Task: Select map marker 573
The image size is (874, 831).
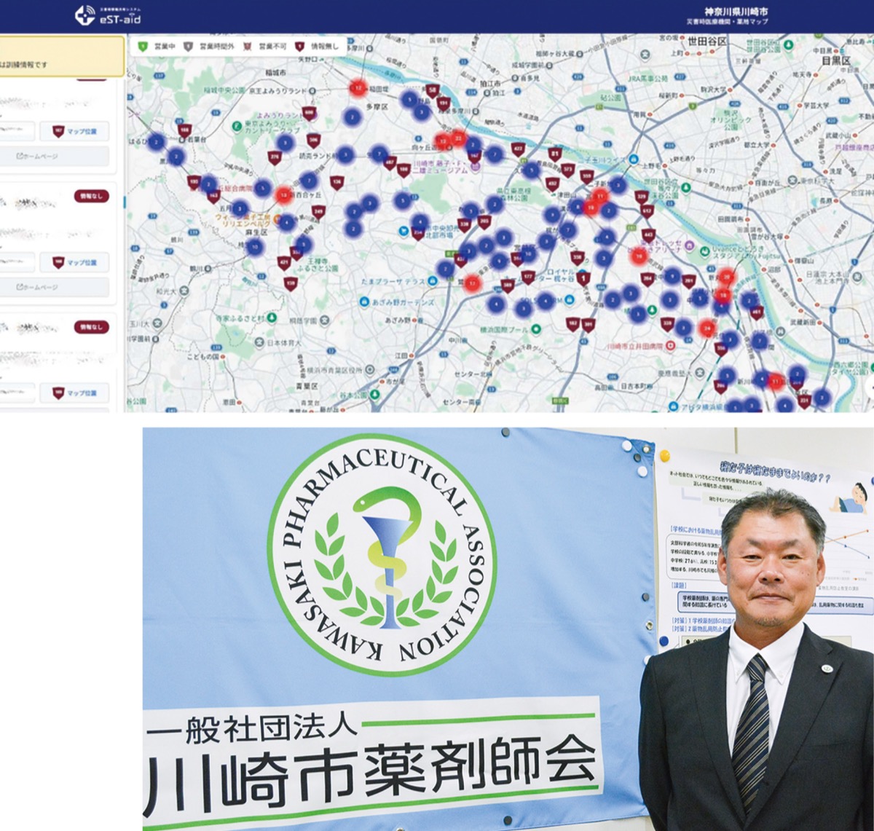Action: [570, 169]
